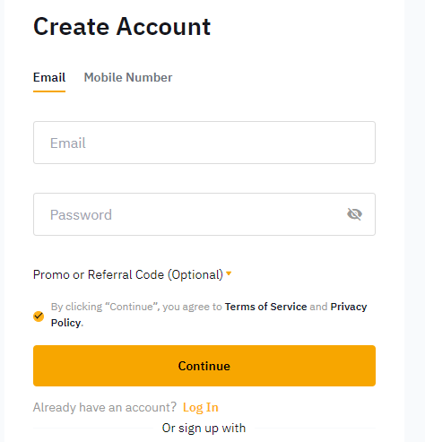Click the Create Account heading
Screen dimensions: 425x442
(x=122, y=27)
